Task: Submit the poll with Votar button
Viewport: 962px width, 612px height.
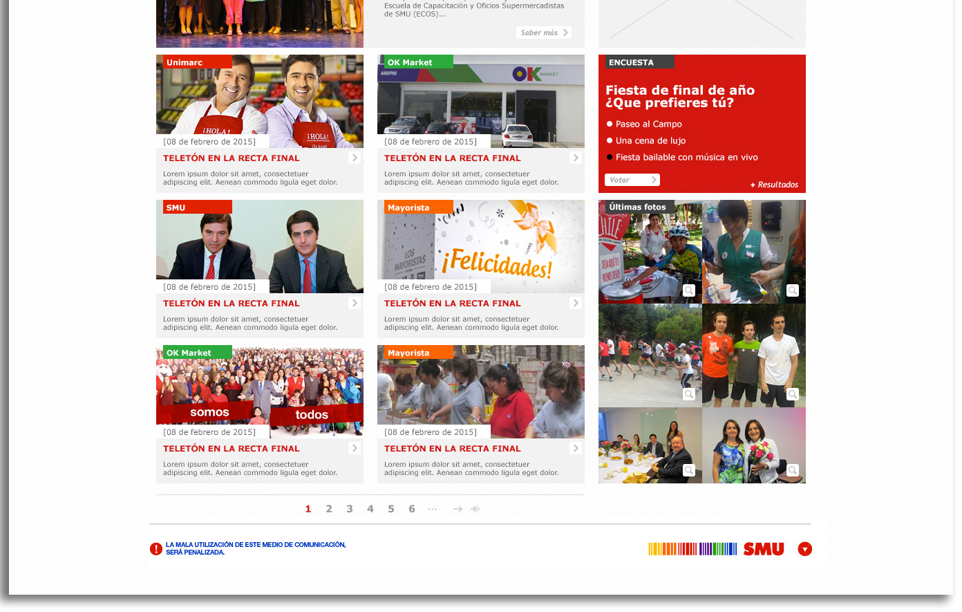Action: (x=632, y=180)
